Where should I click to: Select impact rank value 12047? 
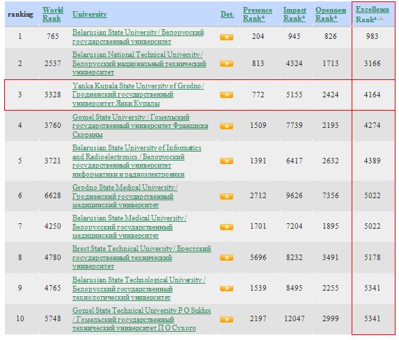tap(295, 318)
